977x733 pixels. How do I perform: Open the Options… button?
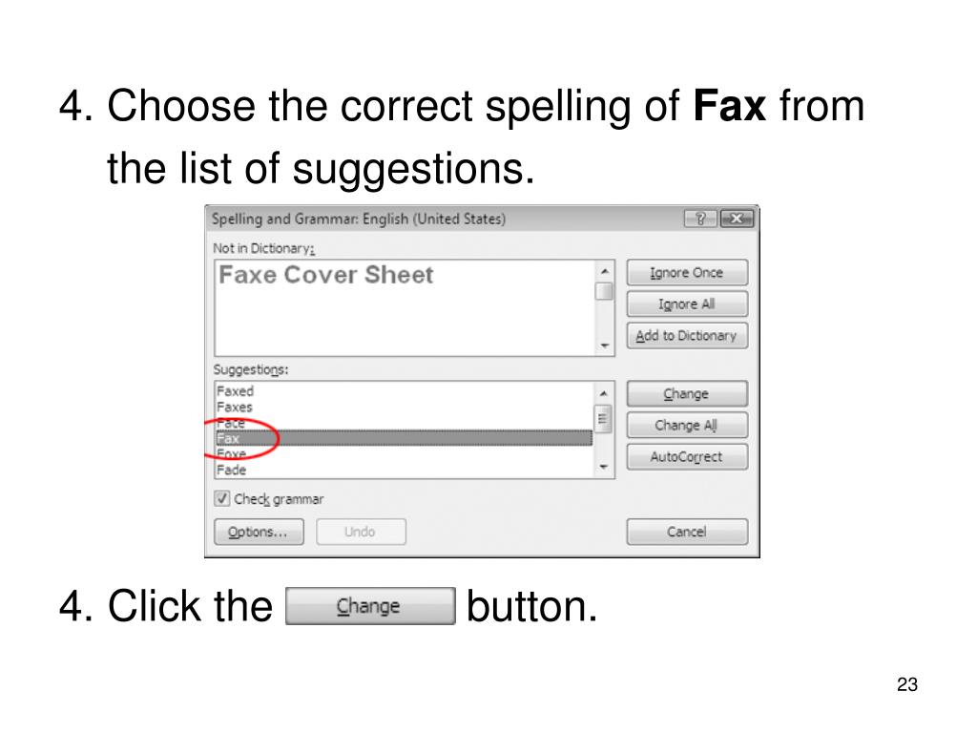[259, 532]
